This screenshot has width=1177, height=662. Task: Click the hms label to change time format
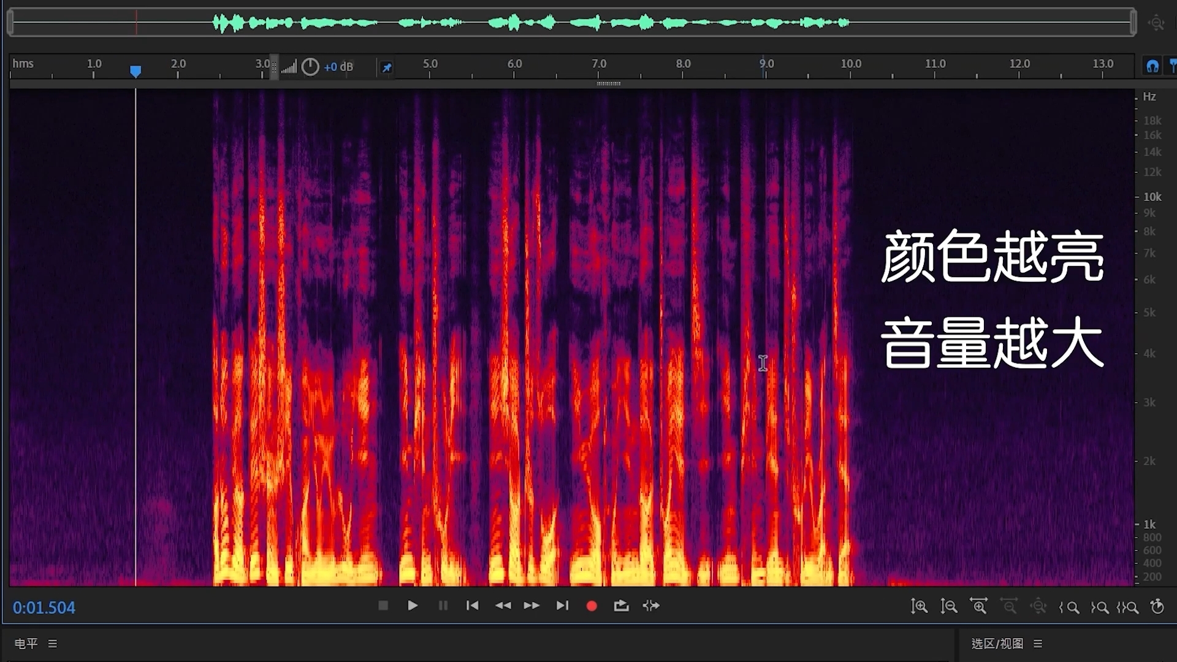(x=23, y=64)
